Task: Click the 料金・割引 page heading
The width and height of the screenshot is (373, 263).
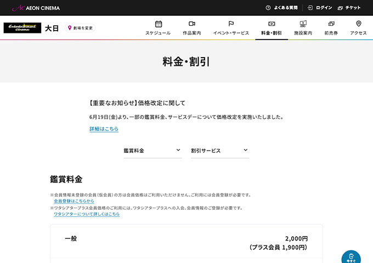Action: click(186, 62)
